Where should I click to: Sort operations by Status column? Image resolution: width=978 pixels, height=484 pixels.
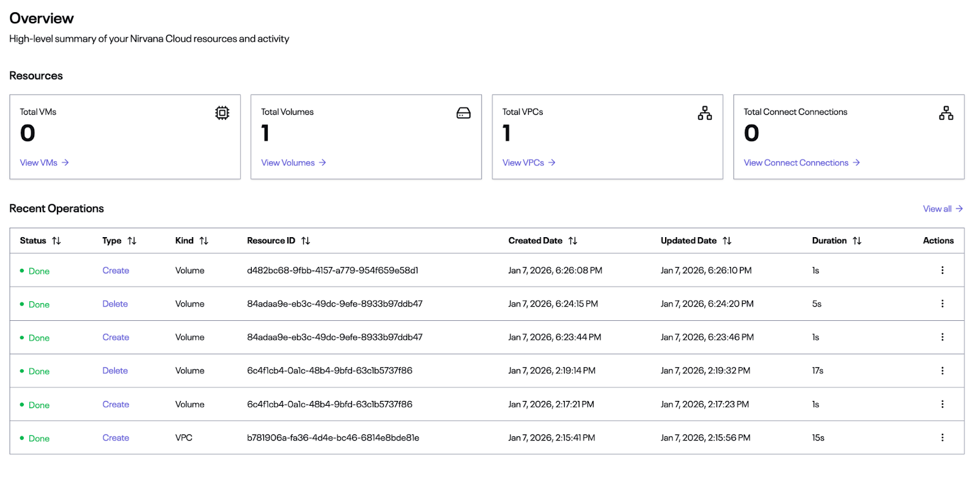click(56, 241)
